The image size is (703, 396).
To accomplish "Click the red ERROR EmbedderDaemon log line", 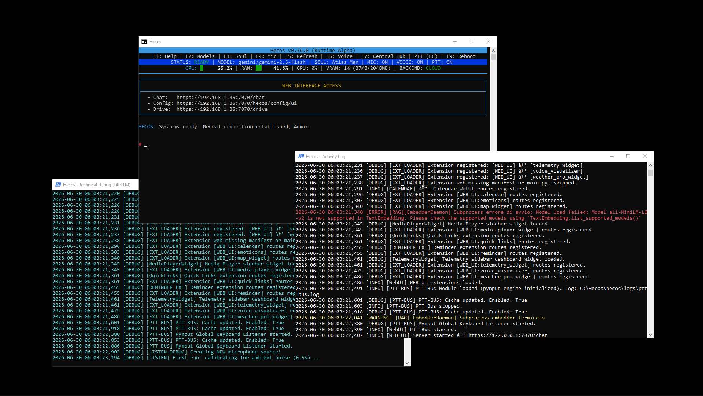I will point(471,215).
